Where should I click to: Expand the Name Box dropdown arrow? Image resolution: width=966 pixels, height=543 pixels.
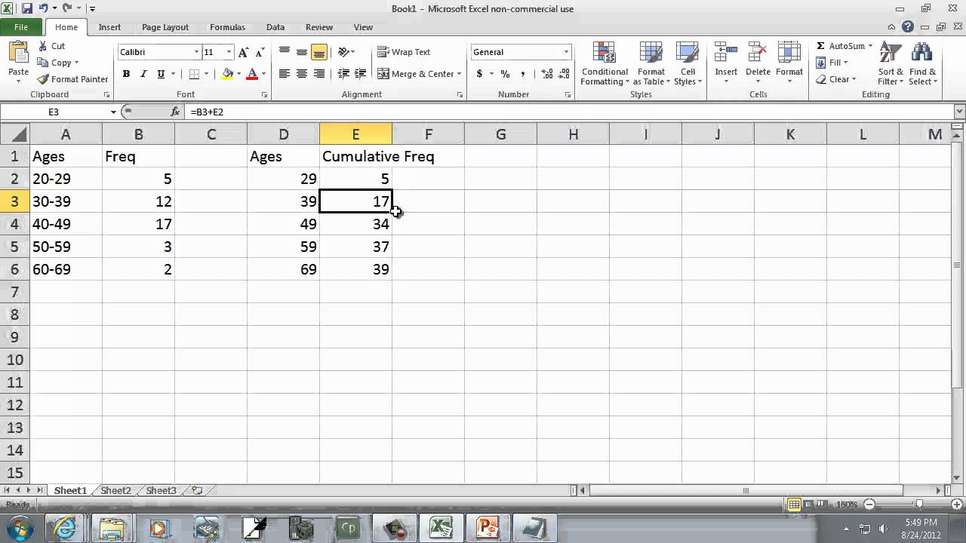[113, 112]
